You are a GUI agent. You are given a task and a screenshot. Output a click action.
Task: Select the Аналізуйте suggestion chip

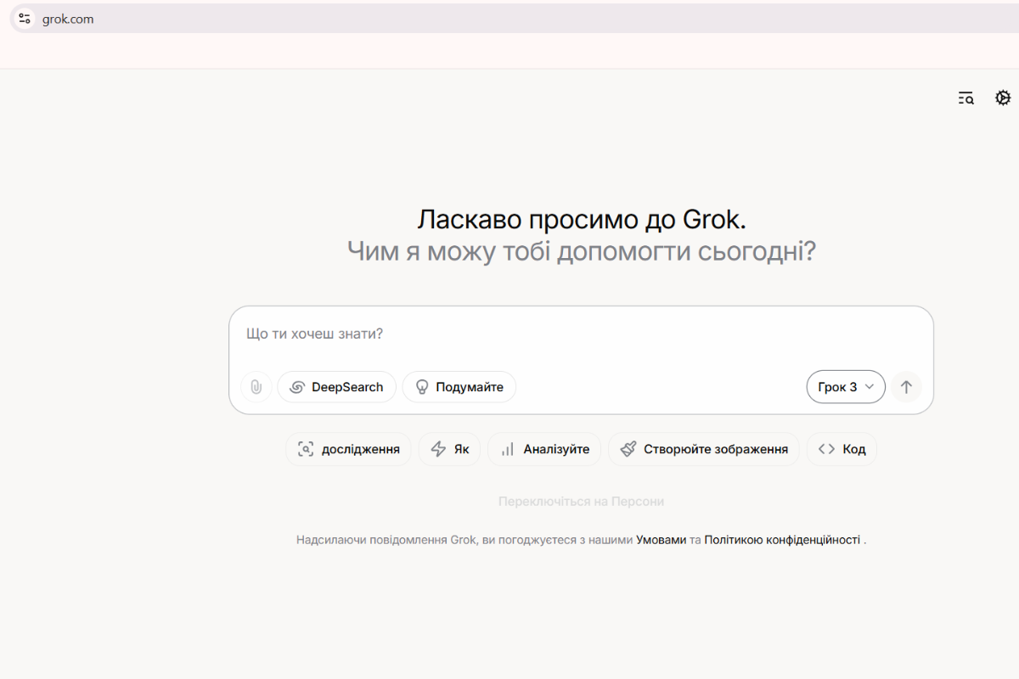pyautogui.click(x=544, y=449)
